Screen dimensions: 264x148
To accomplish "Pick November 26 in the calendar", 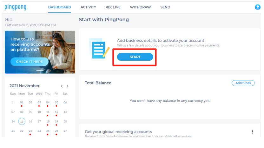I will 56,131.
